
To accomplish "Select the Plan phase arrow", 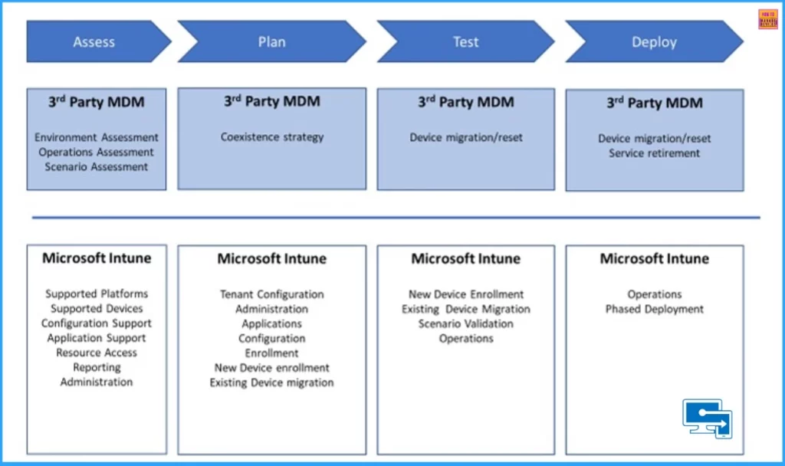I will pyautogui.click(x=272, y=41).
